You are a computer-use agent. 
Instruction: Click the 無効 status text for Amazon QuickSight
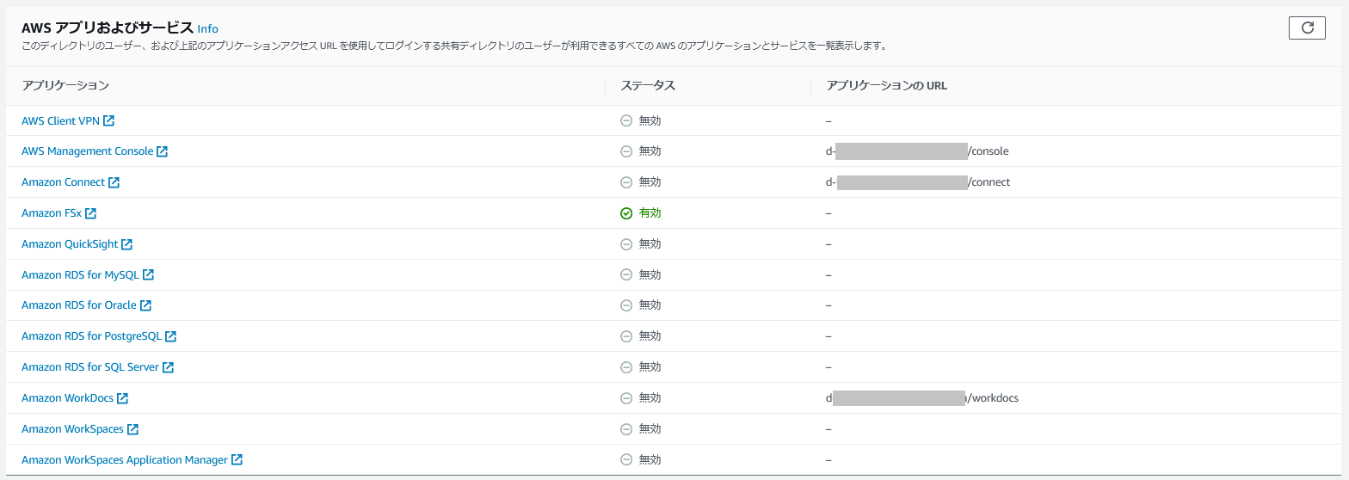pos(650,244)
